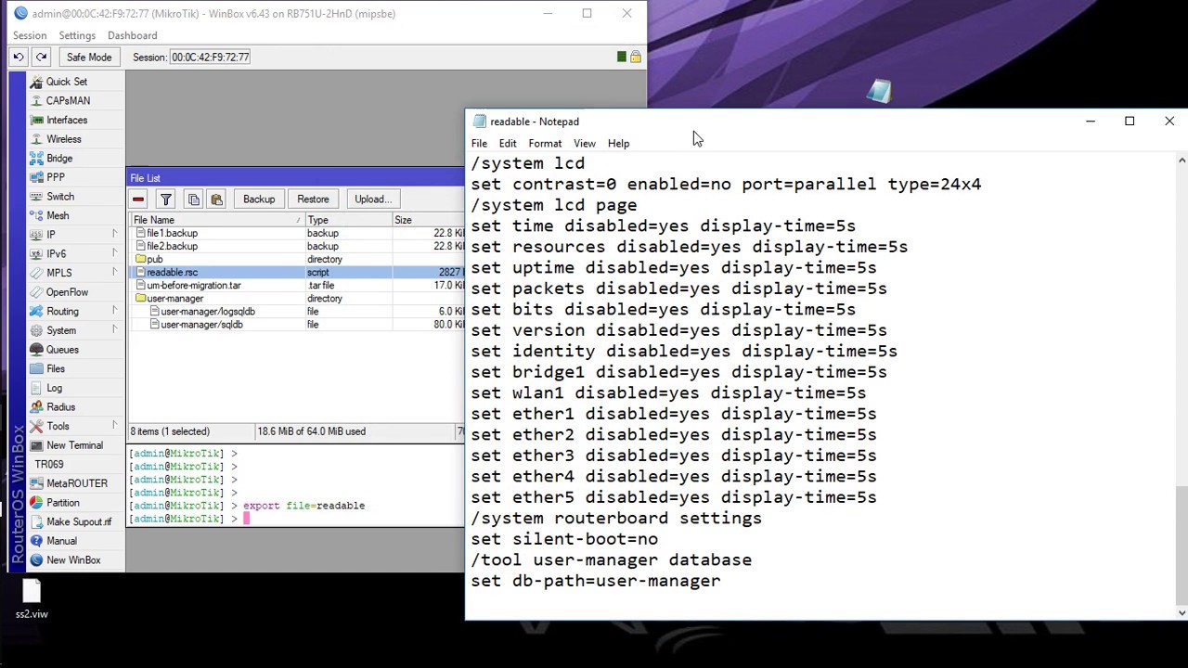Image resolution: width=1188 pixels, height=668 pixels.
Task: Open PPP from the sidebar
Action: click(56, 177)
